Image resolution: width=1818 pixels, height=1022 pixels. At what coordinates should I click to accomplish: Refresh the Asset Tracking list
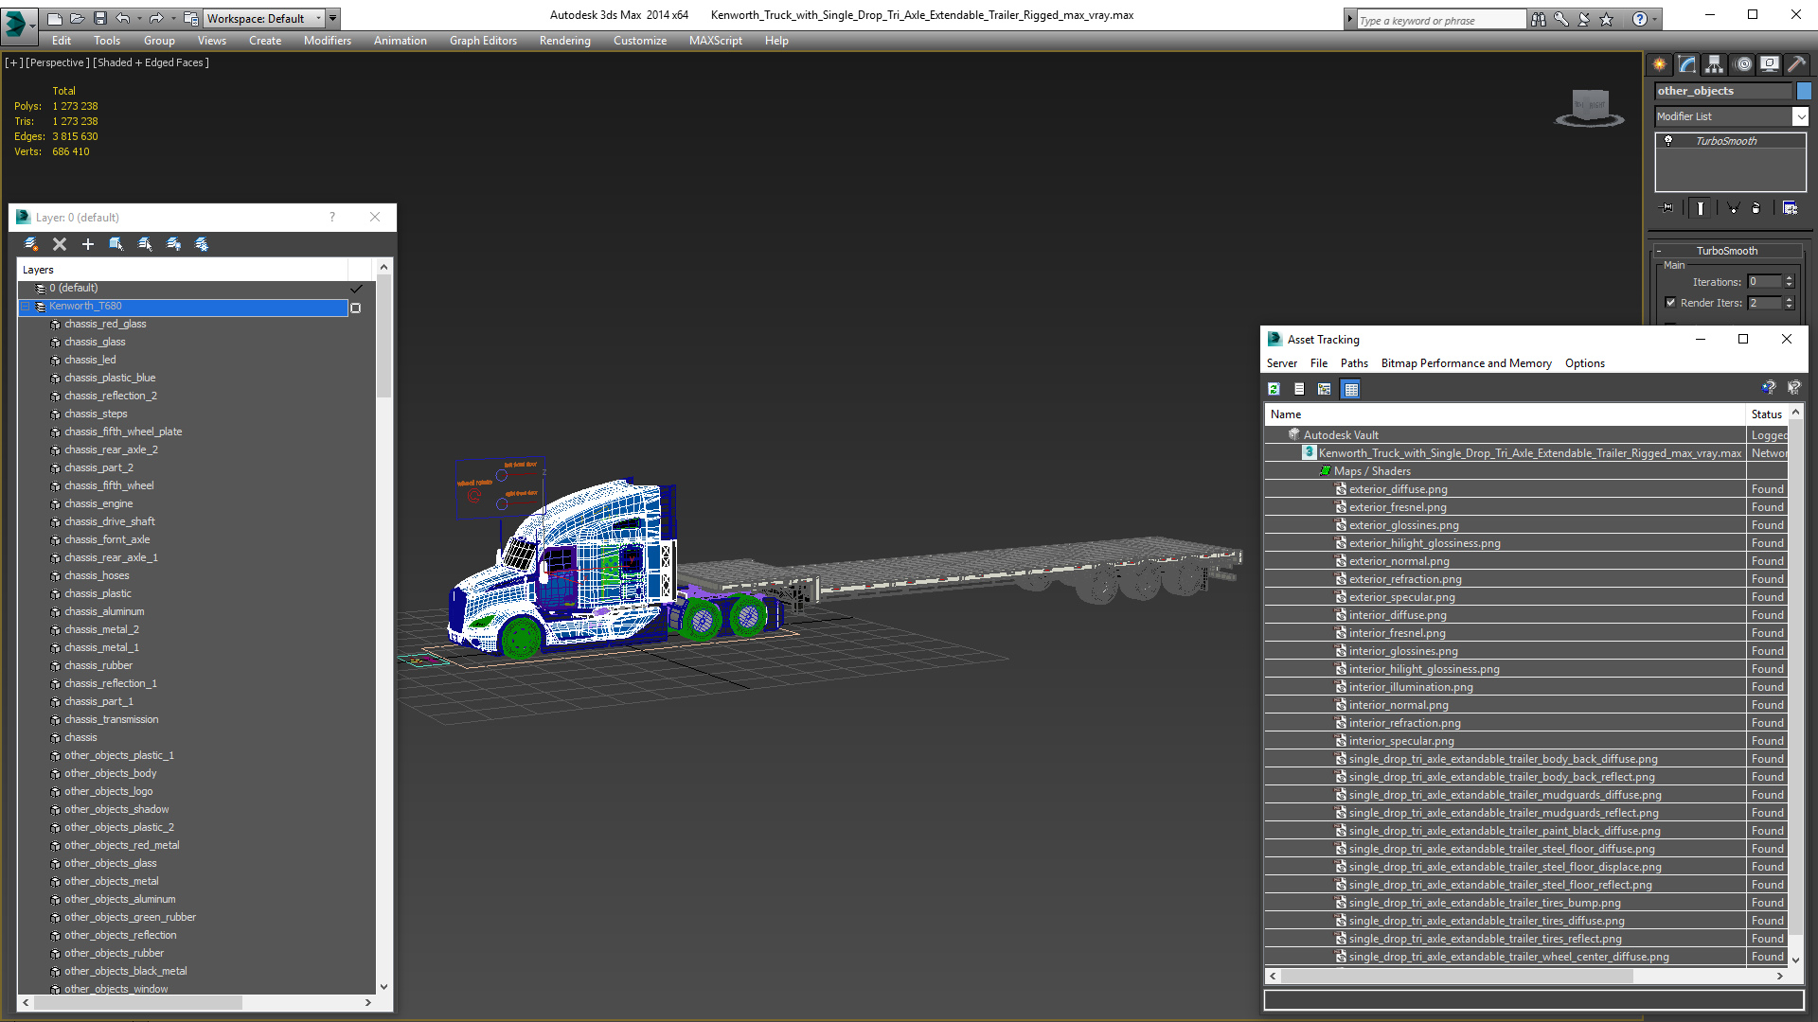tap(1274, 389)
